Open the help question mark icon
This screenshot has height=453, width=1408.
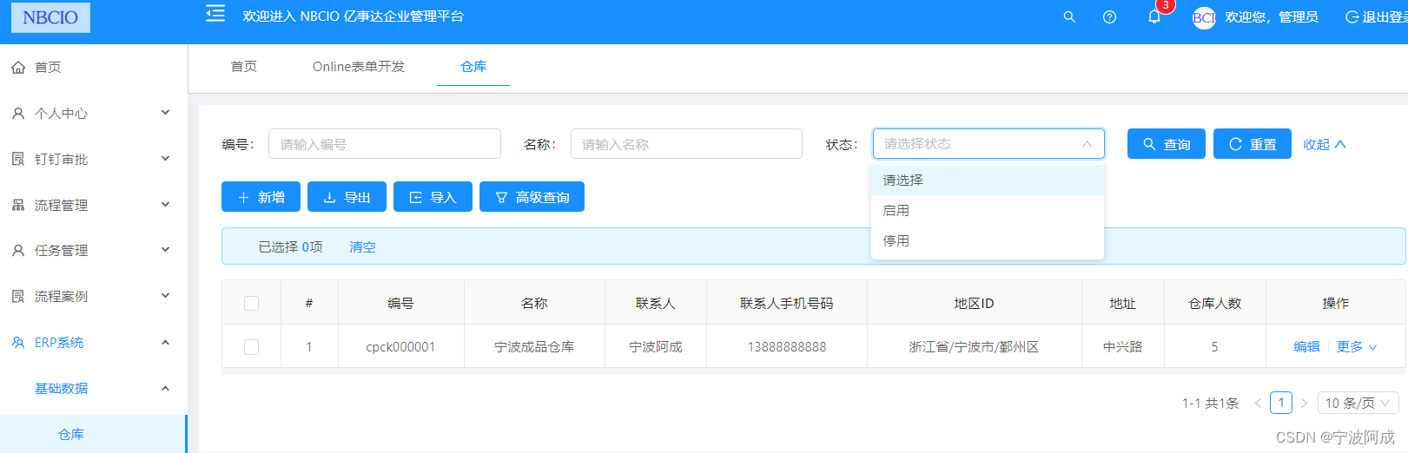[1109, 17]
